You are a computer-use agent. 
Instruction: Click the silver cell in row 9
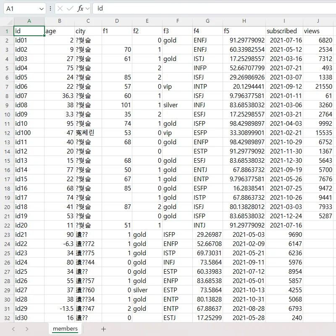[177, 105]
